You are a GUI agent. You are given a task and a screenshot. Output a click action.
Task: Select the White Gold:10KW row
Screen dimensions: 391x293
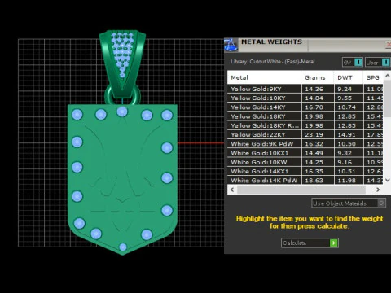tap(305, 162)
